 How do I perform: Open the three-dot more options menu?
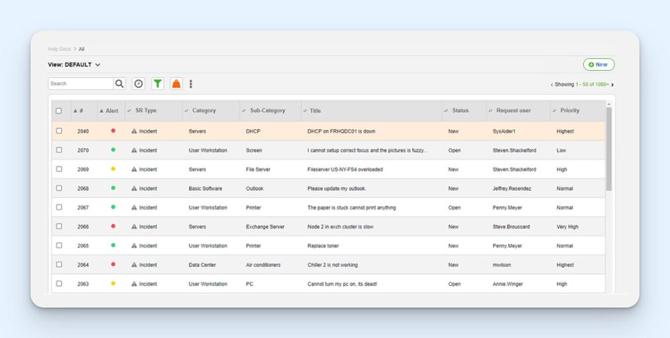[x=191, y=84]
